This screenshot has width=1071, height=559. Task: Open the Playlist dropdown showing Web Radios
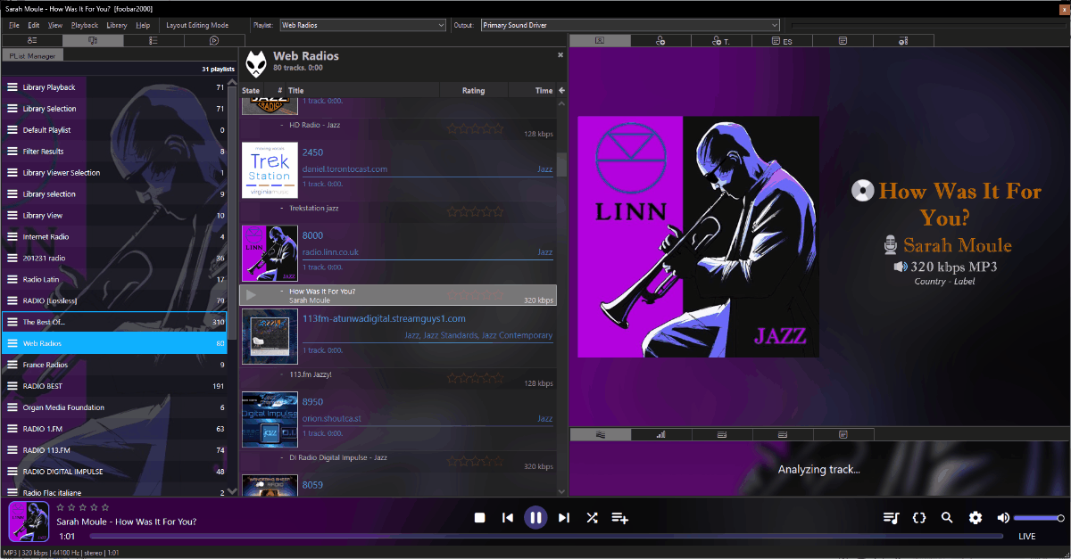(x=362, y=25)
